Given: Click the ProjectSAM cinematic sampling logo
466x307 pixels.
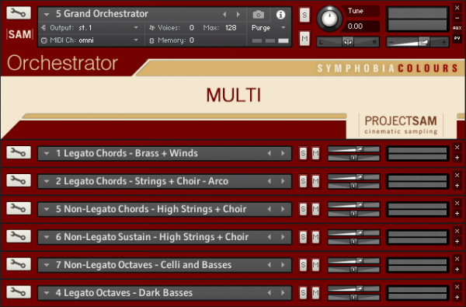Looking at the screenshot, I should click(x=401, y=125).
